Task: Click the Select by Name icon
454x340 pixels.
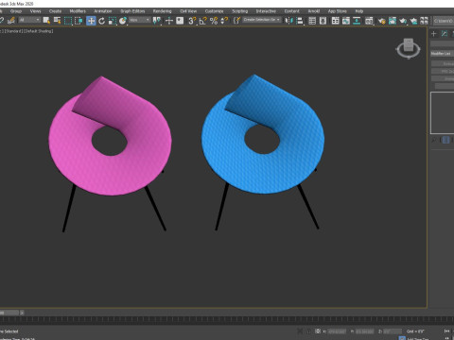Action: coord(57,21)
